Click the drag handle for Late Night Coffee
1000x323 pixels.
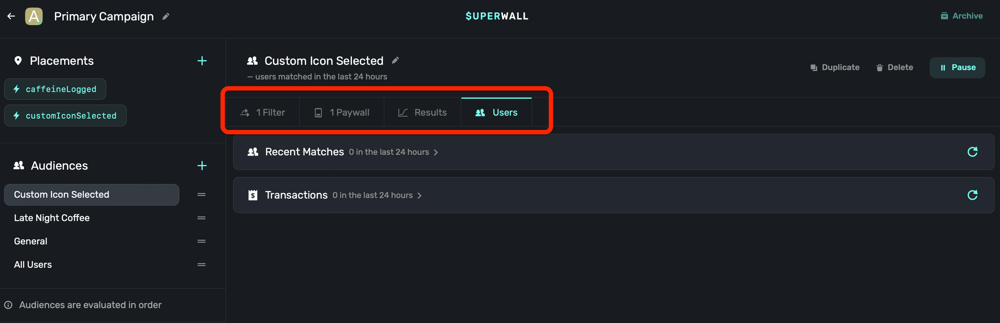202,218
